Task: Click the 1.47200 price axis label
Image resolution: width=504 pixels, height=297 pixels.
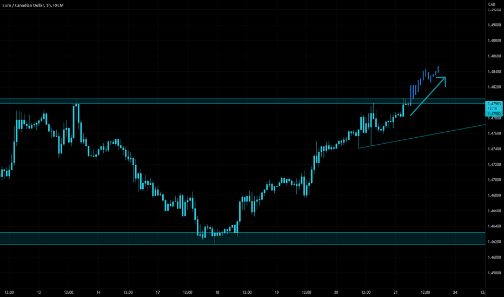Action: click(494, 164)
